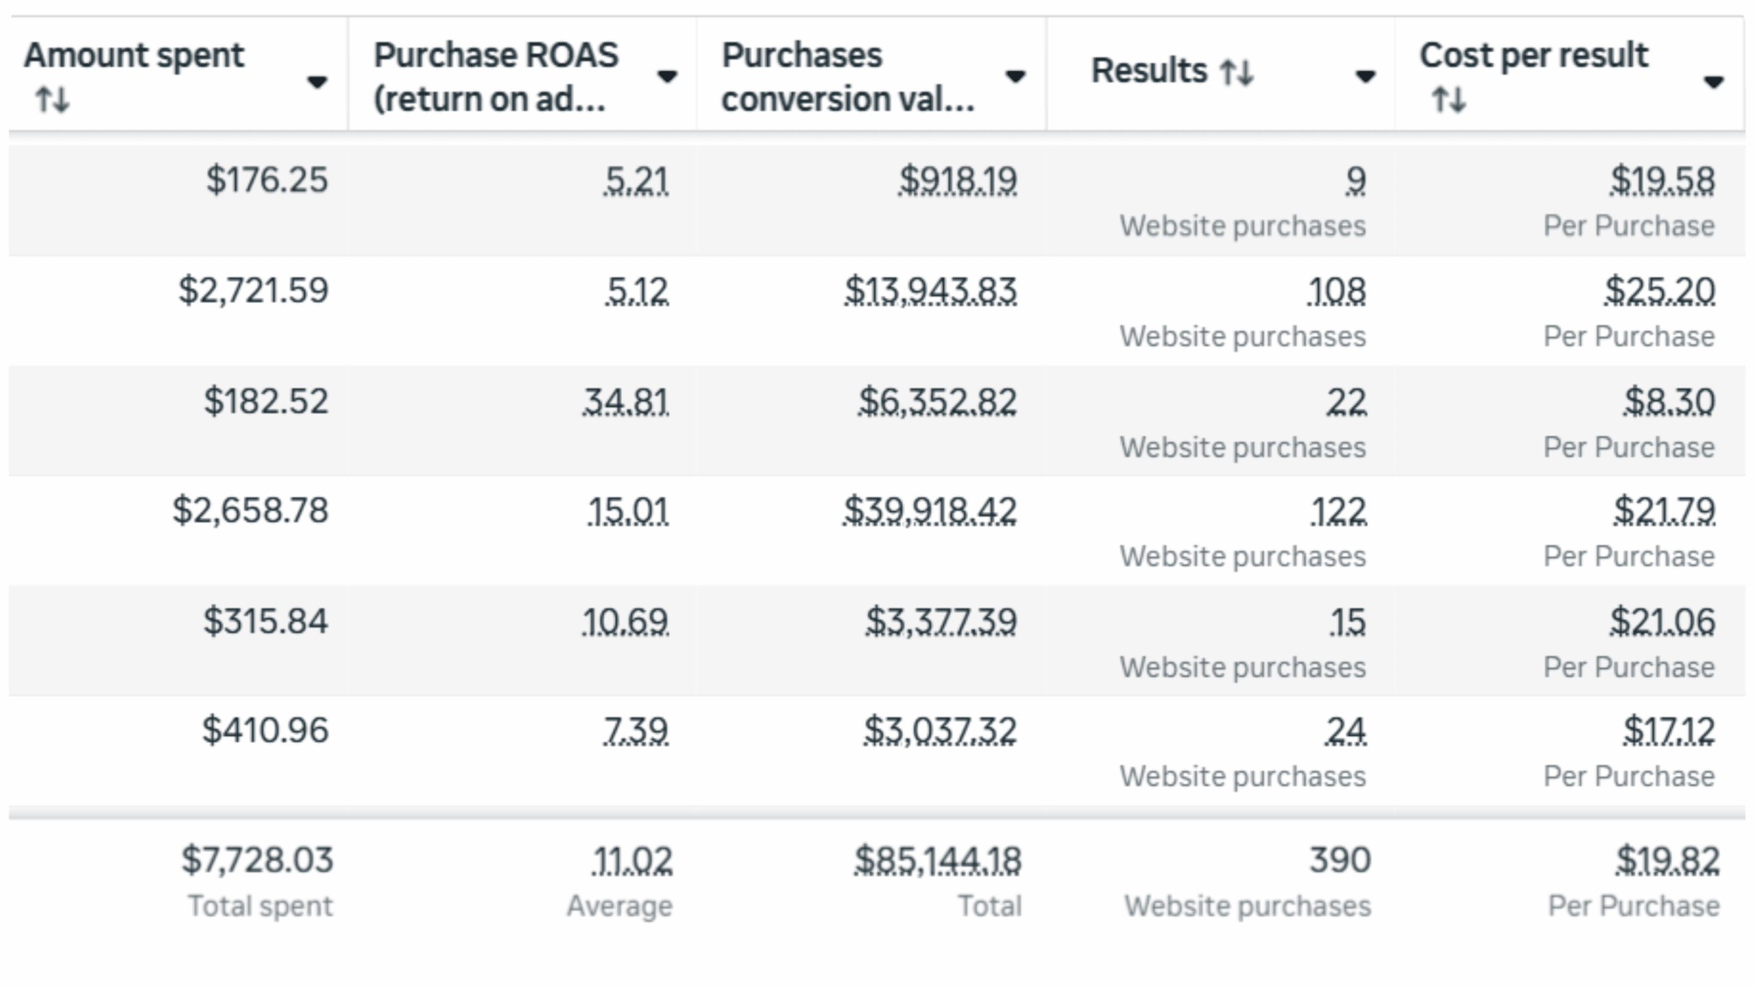This screenshot has height=987, width=1755.
Task: Open the Cost per result dropdown arrow
Action: click(1713, 82)
